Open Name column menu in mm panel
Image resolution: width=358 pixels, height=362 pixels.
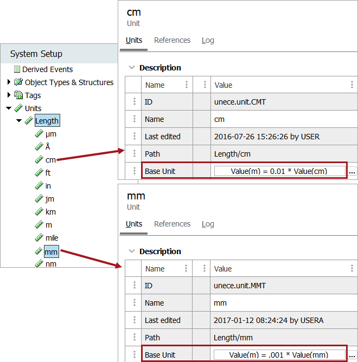pos(186,268)
